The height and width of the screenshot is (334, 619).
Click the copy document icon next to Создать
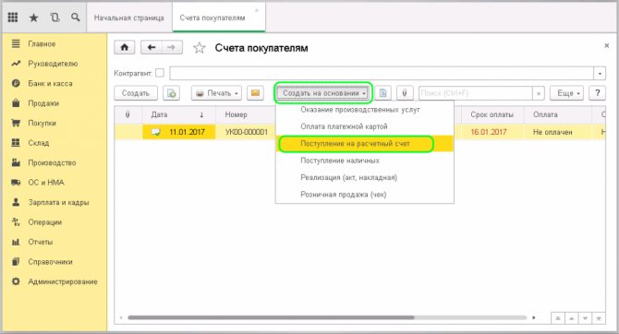[171, 93]
